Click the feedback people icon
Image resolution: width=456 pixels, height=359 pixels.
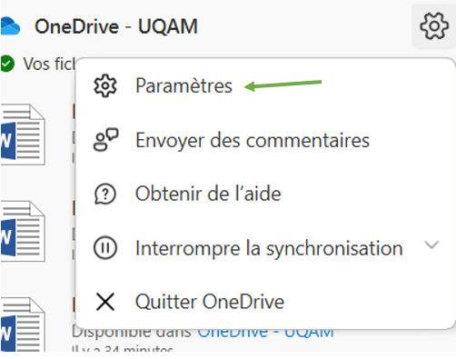(105, 140)
